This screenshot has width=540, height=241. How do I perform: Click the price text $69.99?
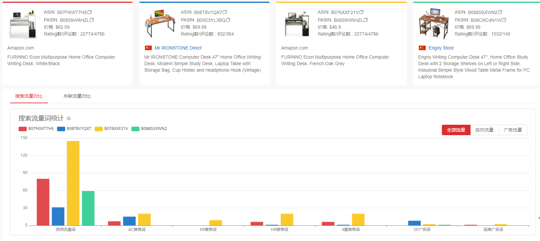tap(199, 27)
